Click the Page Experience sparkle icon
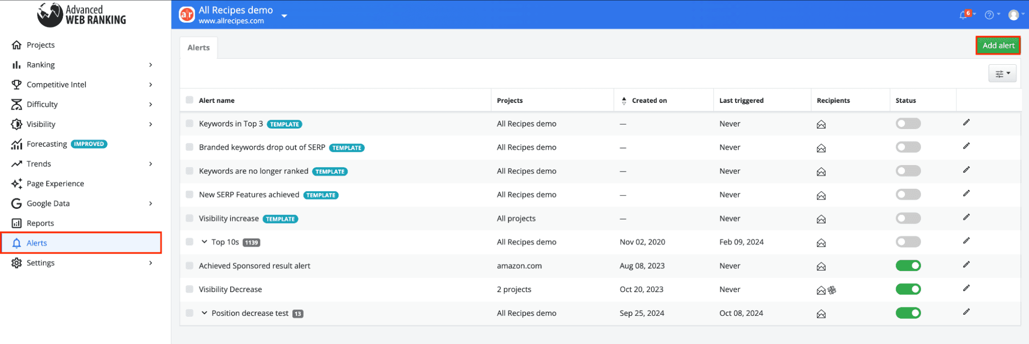Viewport: 1029px width, 344px height. point(16,184)
